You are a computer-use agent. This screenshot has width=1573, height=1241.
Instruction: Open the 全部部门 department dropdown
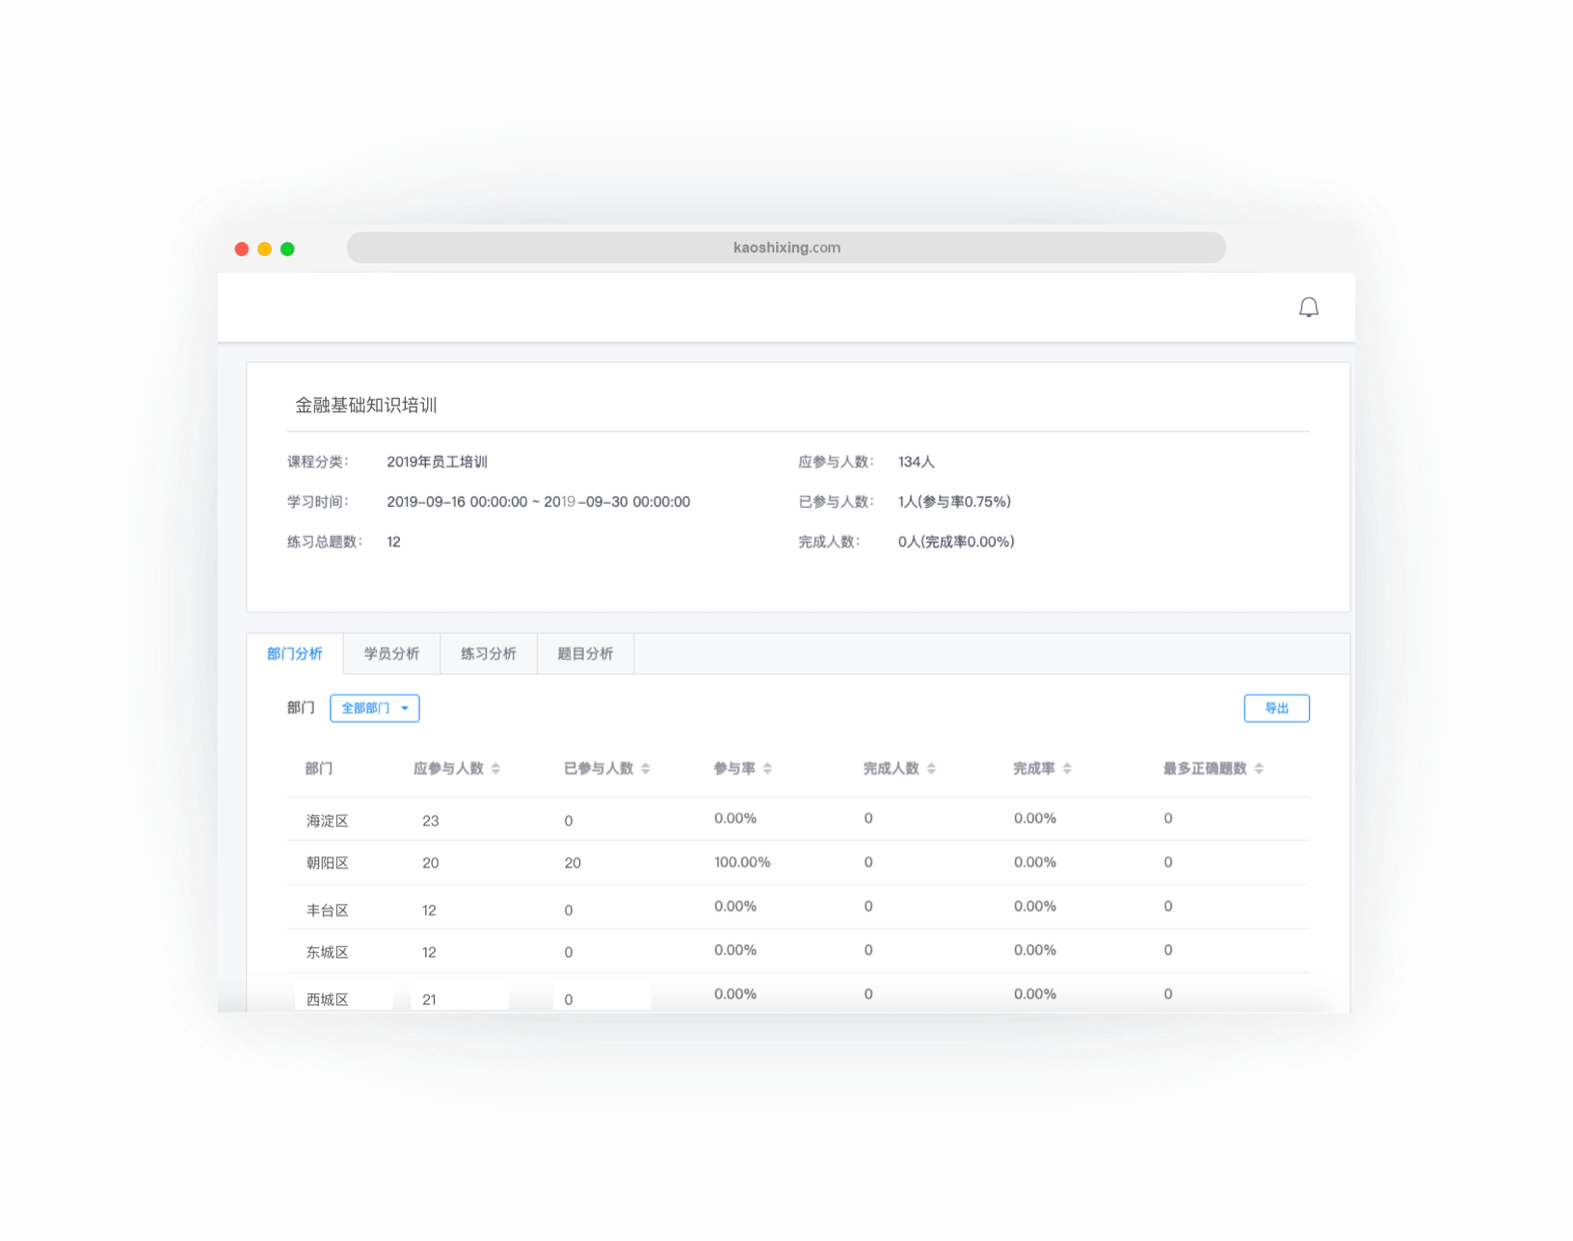374,707
